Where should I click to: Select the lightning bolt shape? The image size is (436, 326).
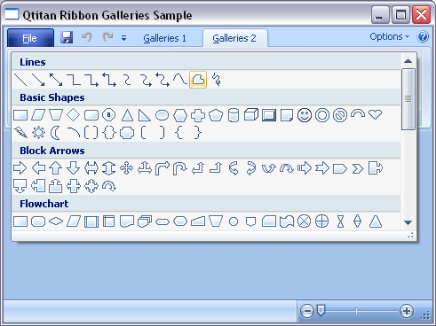[x=20, y=133]
